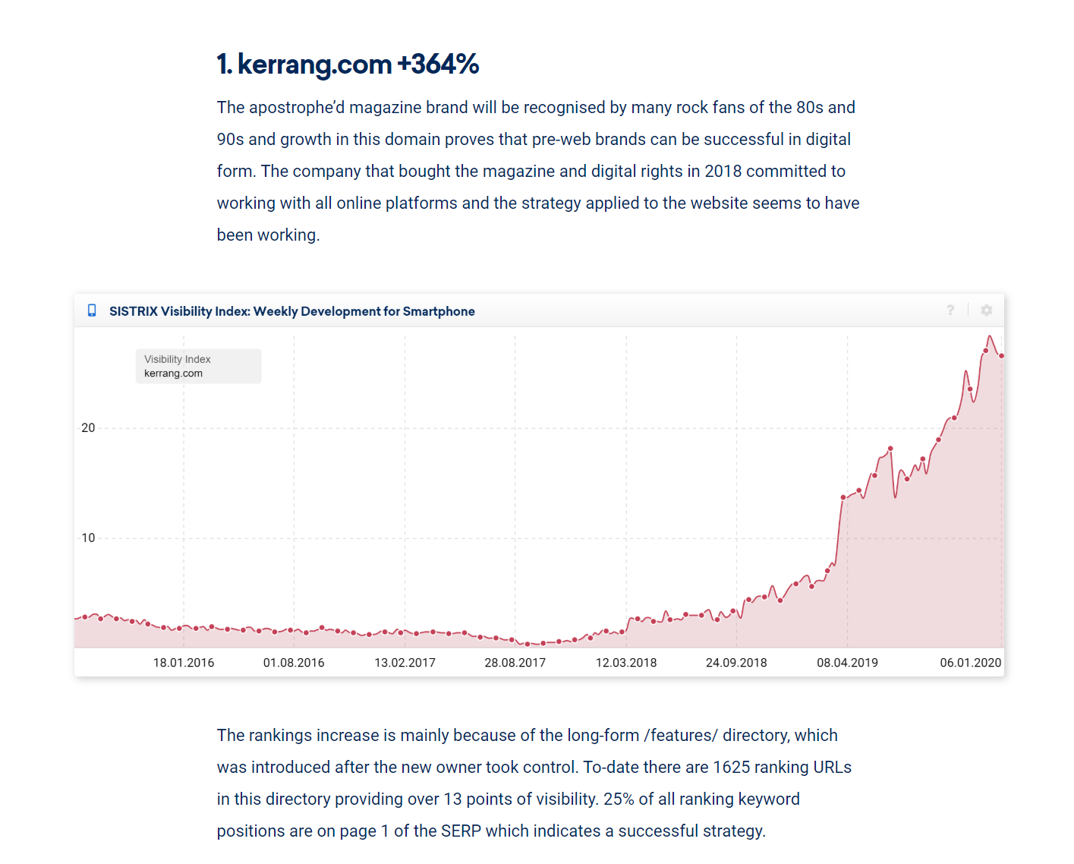Open the chart help question mark
1074x864 pixels.
[950, 310]
